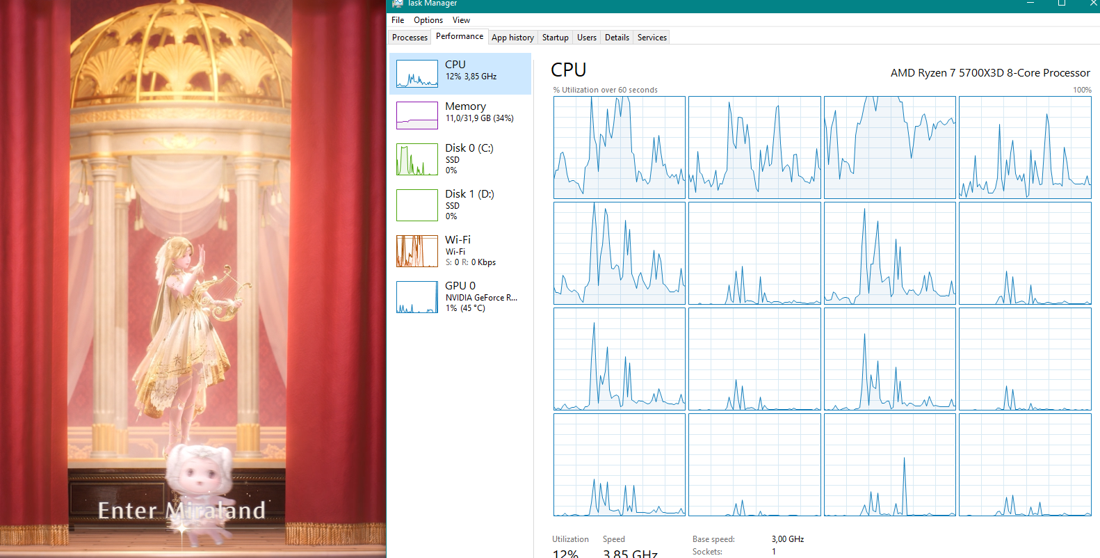Switch to the Processes tab
This screenshot has width=1100, height=558.
pos(410,38)
